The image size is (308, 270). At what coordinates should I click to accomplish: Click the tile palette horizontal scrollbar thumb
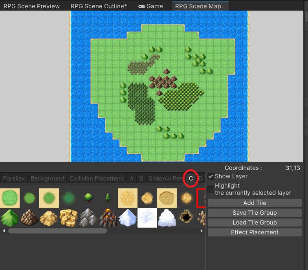click(57, 231)
